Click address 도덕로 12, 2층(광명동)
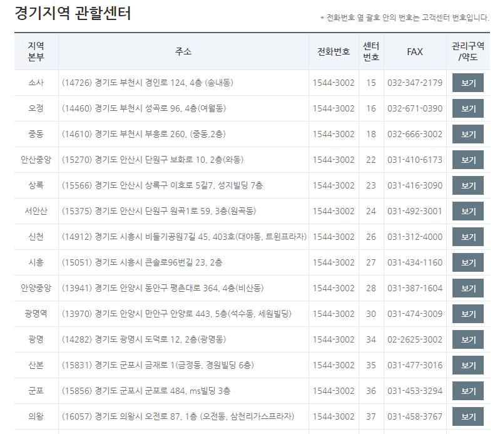This screenshot has width=500, height=434. coord(185,339)
